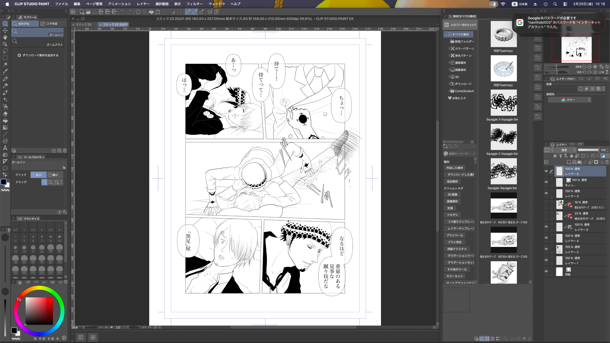The height and width of the screenshot is (343, 610).
Task: Open the 表現色 カラー dropdown
Action: [x=569, y=100]
